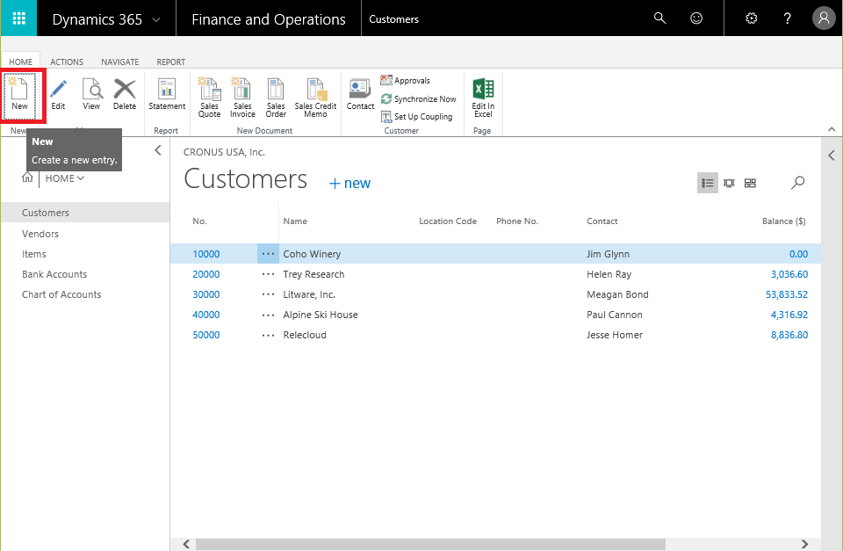
Task: Collapse the left navigation pane
Action: click(157, 150)
